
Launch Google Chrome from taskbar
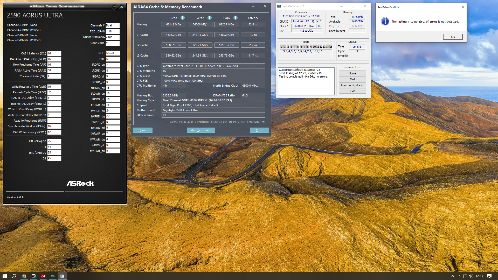click(24, 276)
